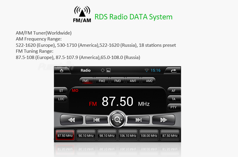Open the PTY program type selector
238x157 pixels.
tap(173, 107)
